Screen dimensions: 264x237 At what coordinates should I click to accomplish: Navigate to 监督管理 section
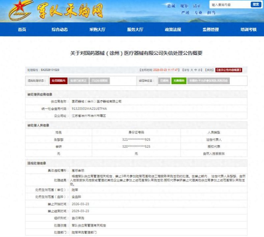pyautogui.click(x=211, y=30)
